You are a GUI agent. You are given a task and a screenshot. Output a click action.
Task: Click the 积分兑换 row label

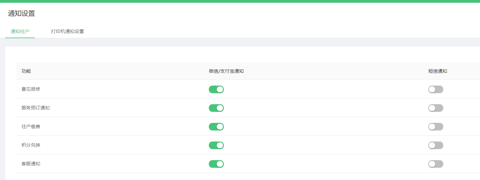[31, 145]
